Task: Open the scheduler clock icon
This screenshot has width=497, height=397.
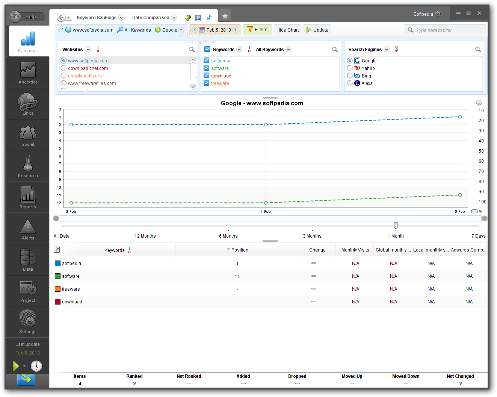Action: tap(36, 366)
